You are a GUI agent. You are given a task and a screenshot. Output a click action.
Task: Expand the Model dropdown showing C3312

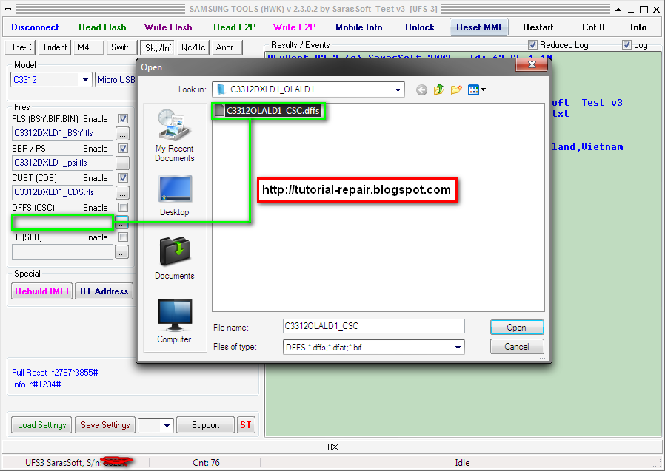87,79
